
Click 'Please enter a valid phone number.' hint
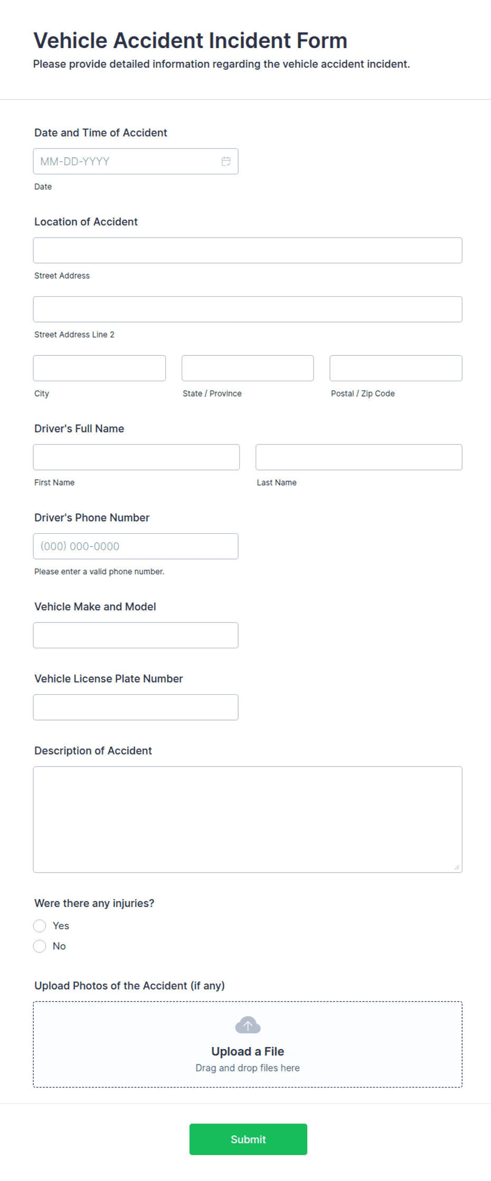point(99,572)
